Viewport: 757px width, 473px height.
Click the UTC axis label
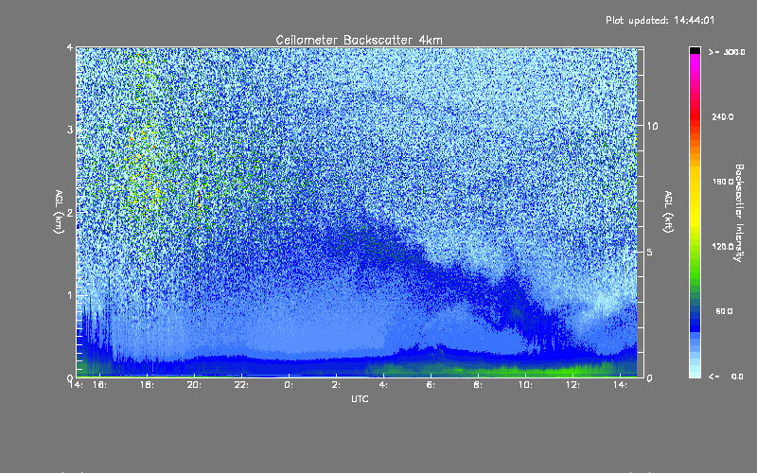coord(360,399)
